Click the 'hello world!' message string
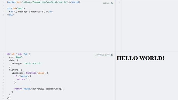This screenshot has height=100, width=178. tap(33, 64)
